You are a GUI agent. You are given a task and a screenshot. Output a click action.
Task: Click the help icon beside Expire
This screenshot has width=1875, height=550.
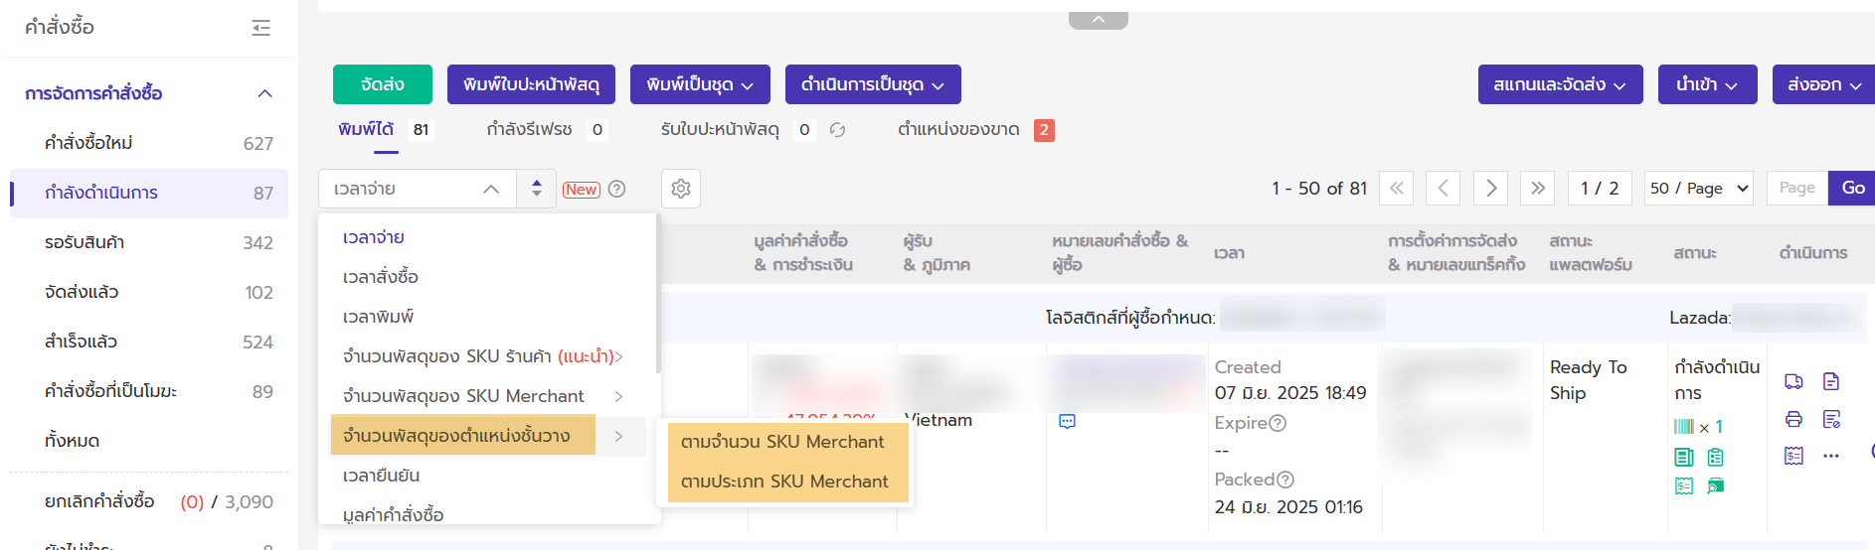pyautogui.click(x=1278, y=423)
